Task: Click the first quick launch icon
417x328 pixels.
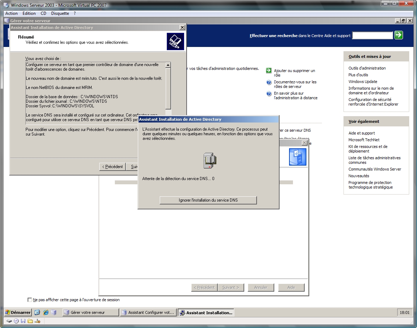Action: [x=37, y=312]
